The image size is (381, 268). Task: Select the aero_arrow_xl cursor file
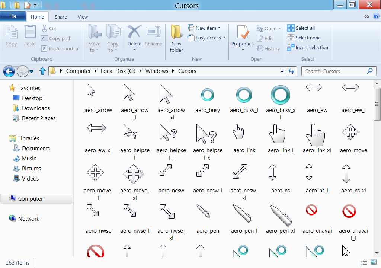coord(171,102)
